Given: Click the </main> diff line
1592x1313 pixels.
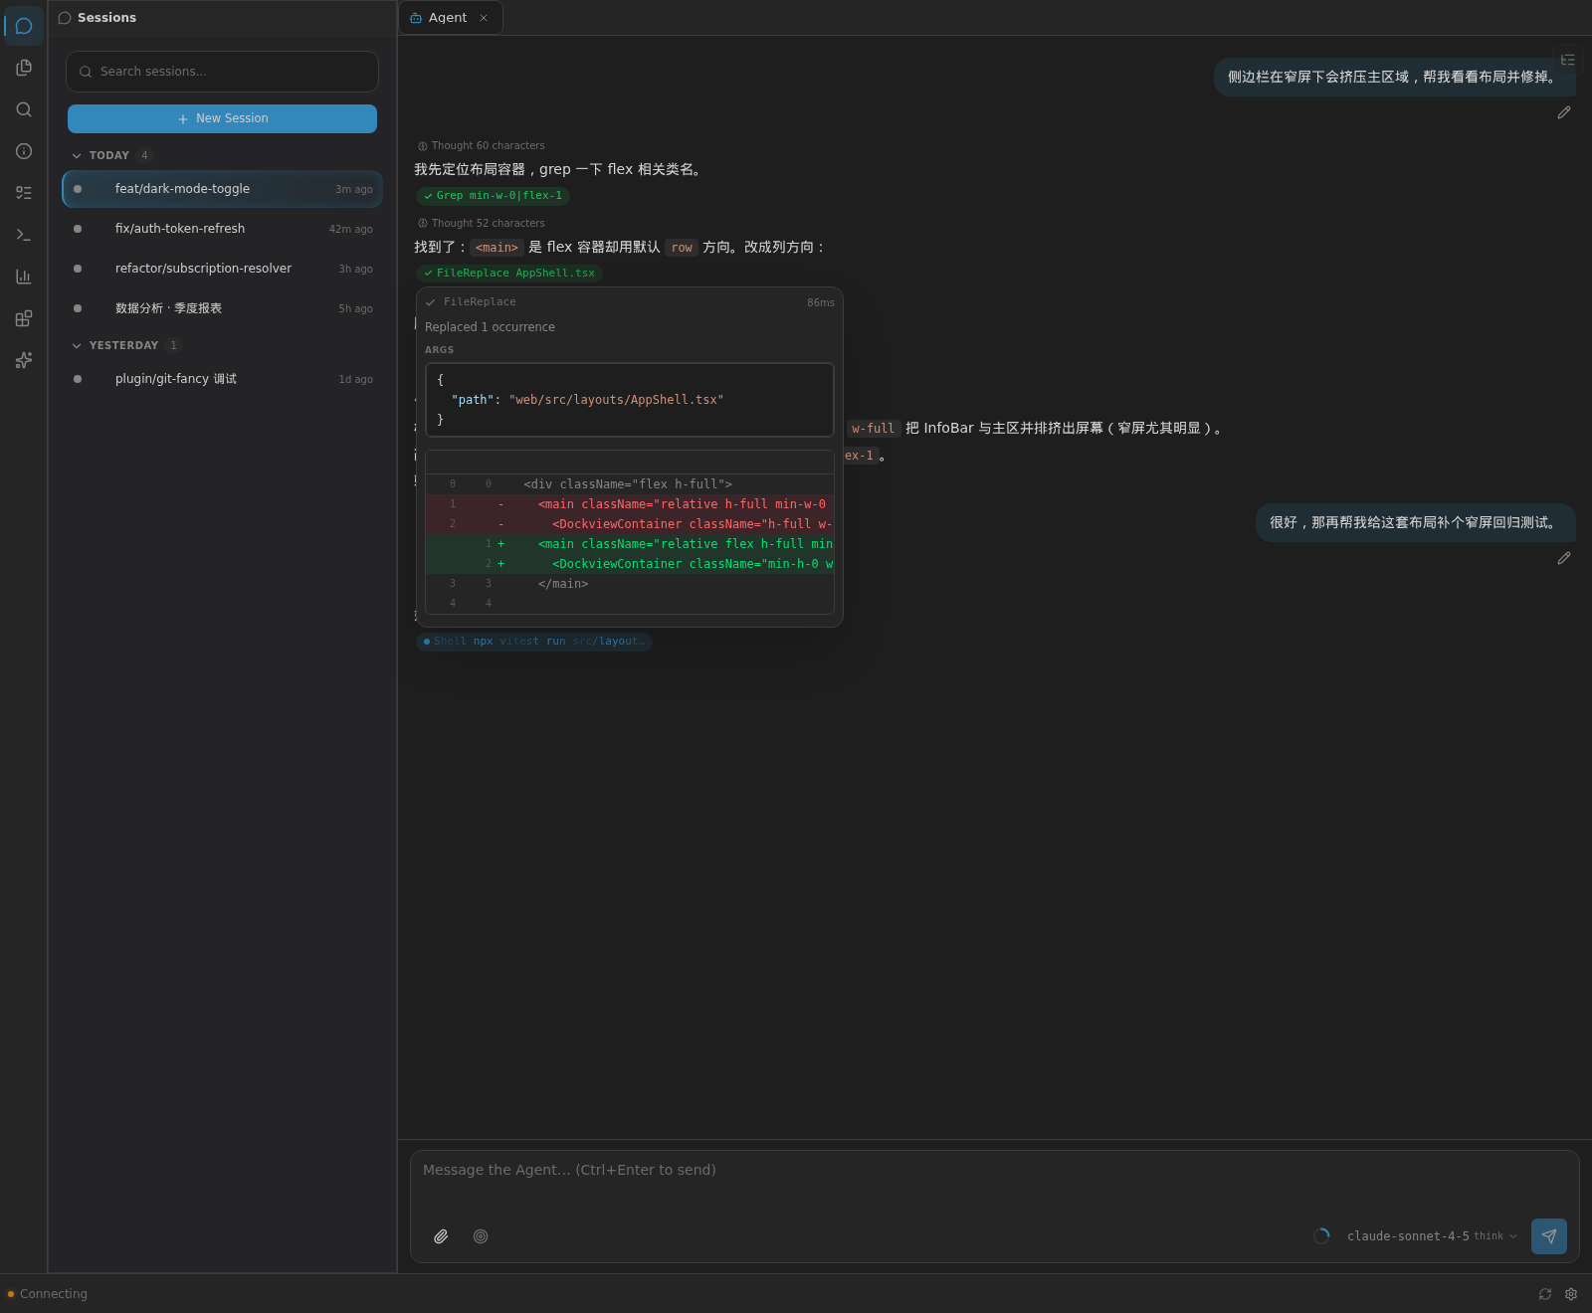Looking at the screenshot, I should [630, 584].
